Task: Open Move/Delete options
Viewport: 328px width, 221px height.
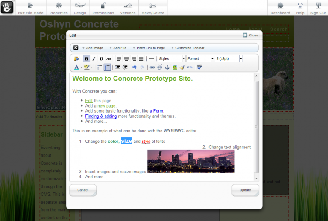Action: (x=153, y=8)
